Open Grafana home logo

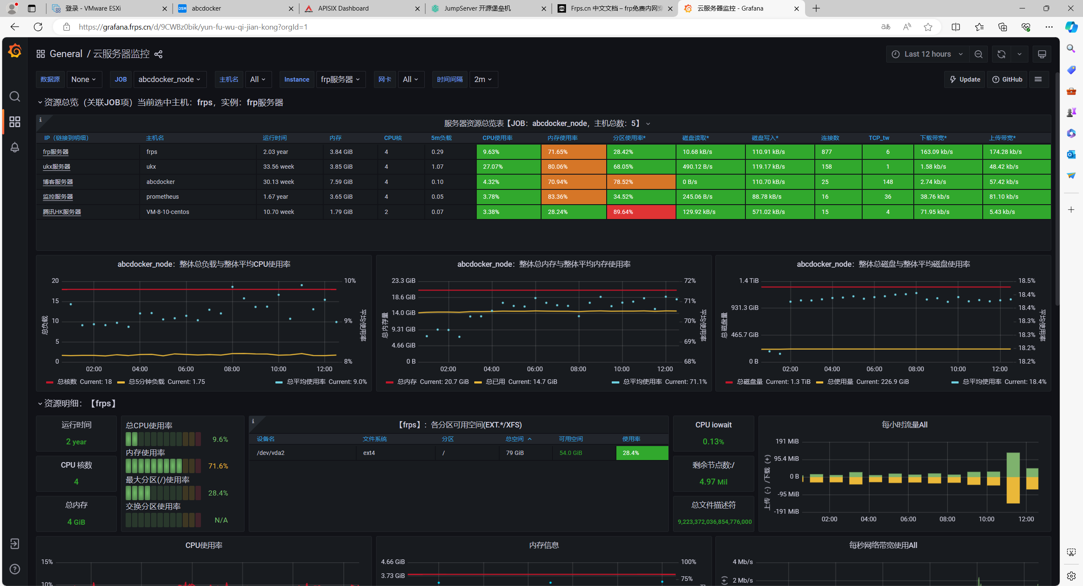point(15,51)
